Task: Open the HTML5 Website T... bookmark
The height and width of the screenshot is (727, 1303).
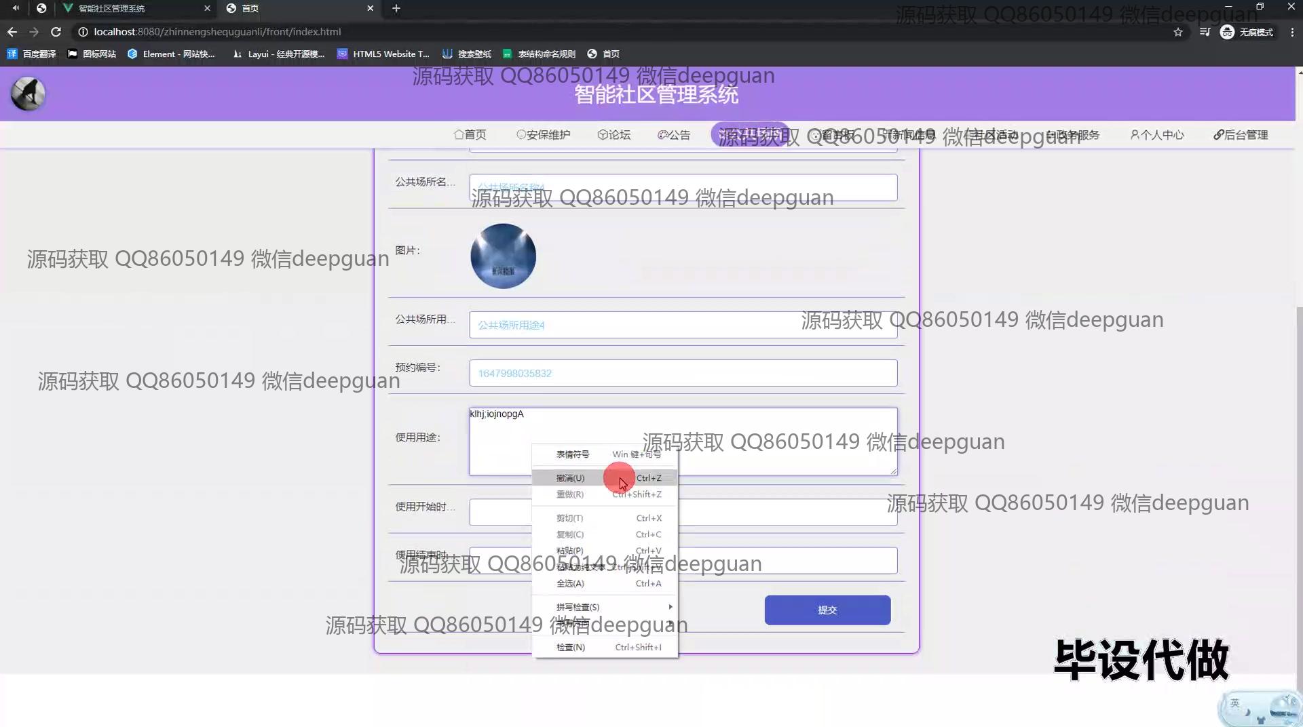Action: pos(383,54)
